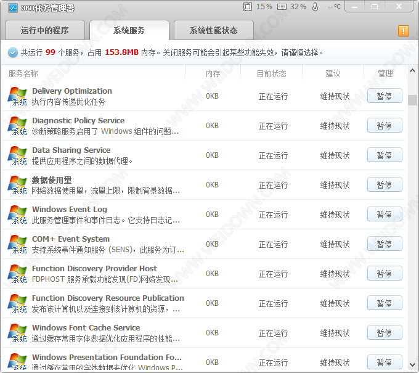
Task: Click the Diagnostic Policy Service icon
Action: (x=17, y=126)
